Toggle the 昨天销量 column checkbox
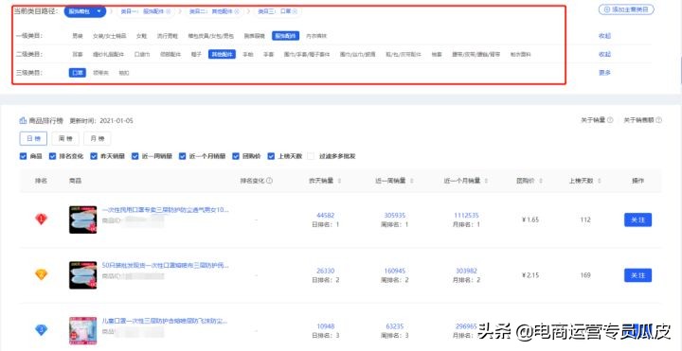 click(94, 156)
